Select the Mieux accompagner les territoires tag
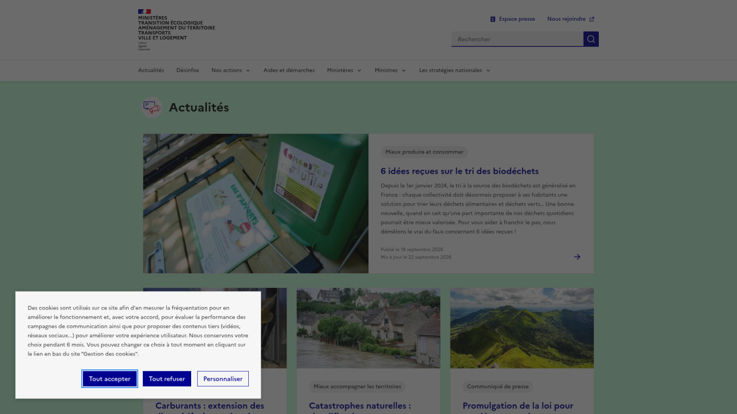 (357, 387)
